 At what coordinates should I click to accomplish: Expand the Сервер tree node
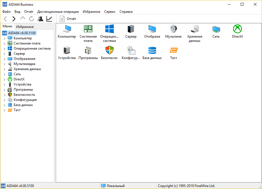(5, 54)
